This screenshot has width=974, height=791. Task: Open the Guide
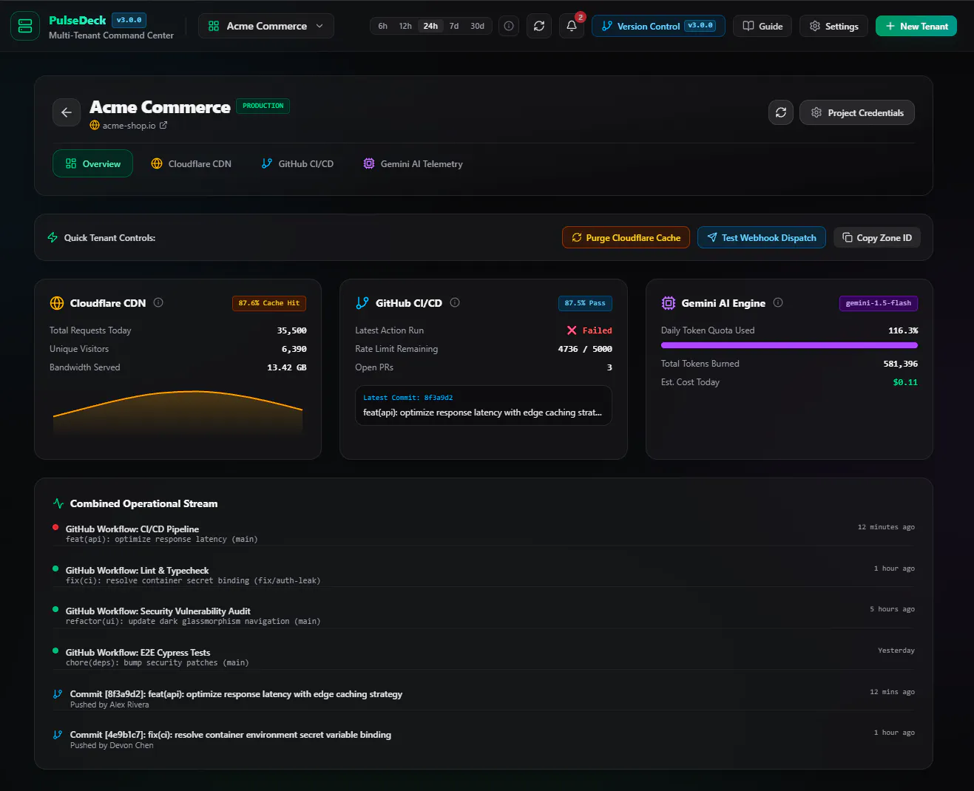pyautogui.click(x=762, y=26)
